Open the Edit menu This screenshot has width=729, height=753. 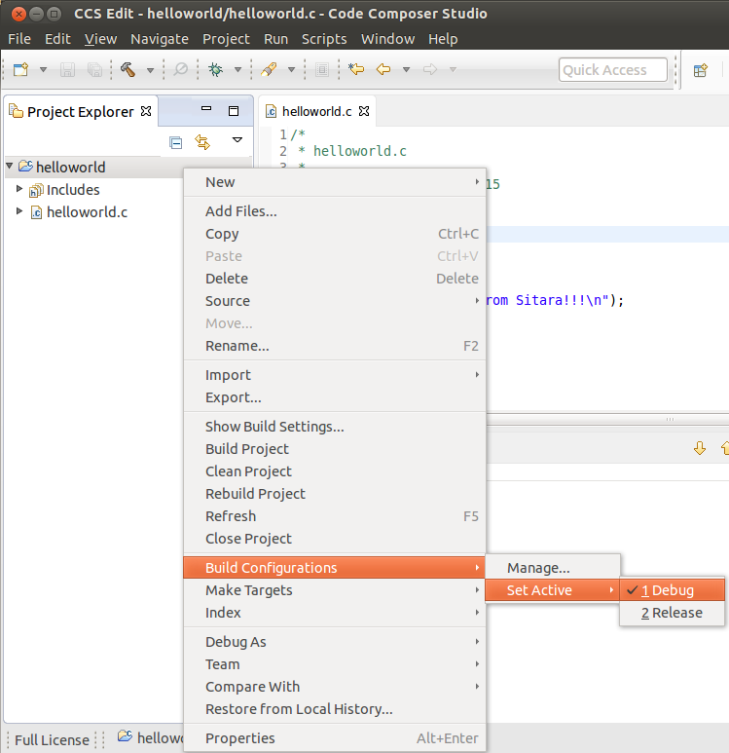pyautogui.click(x=57, y=39)
